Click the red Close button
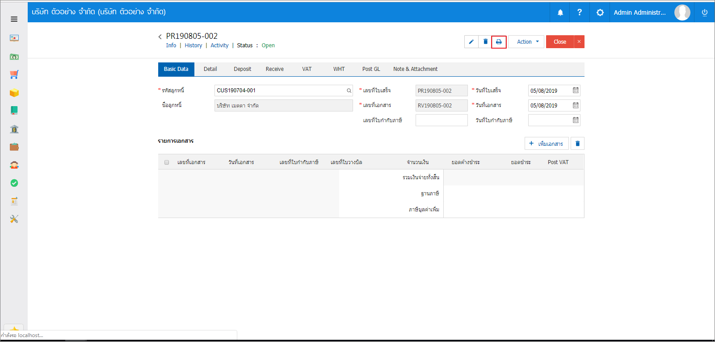The width and height of the screenshot is (715, 342). (x=559, y=42)
